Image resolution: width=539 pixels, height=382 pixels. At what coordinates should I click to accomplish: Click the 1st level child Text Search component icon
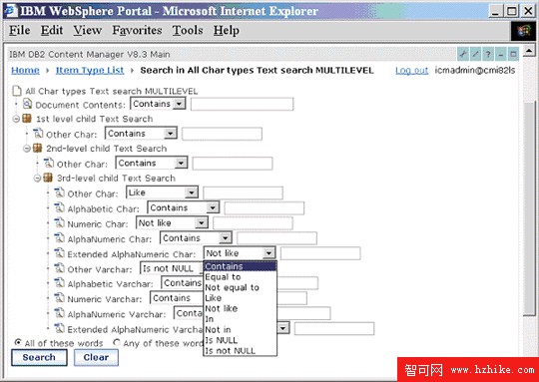[x=27, y=119]
